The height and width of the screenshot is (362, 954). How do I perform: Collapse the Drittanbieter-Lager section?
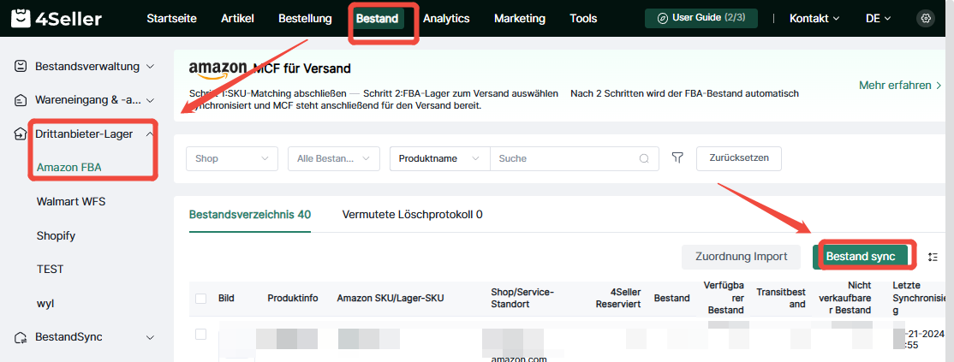click(x=150, y=134)
